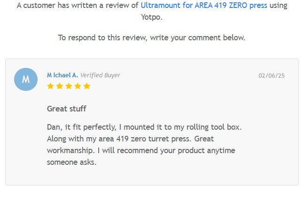The width and height of the screenshot is (304, 199).
Task: Click the fifth (last) rating star
Action: coord(86,86)
